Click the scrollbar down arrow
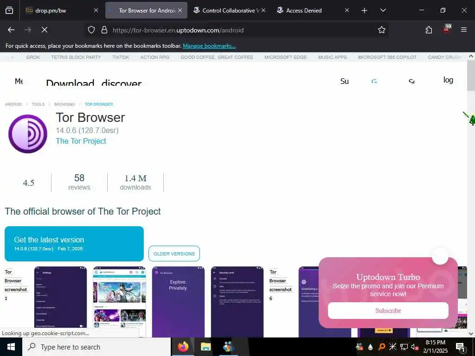 pos(471,334)
